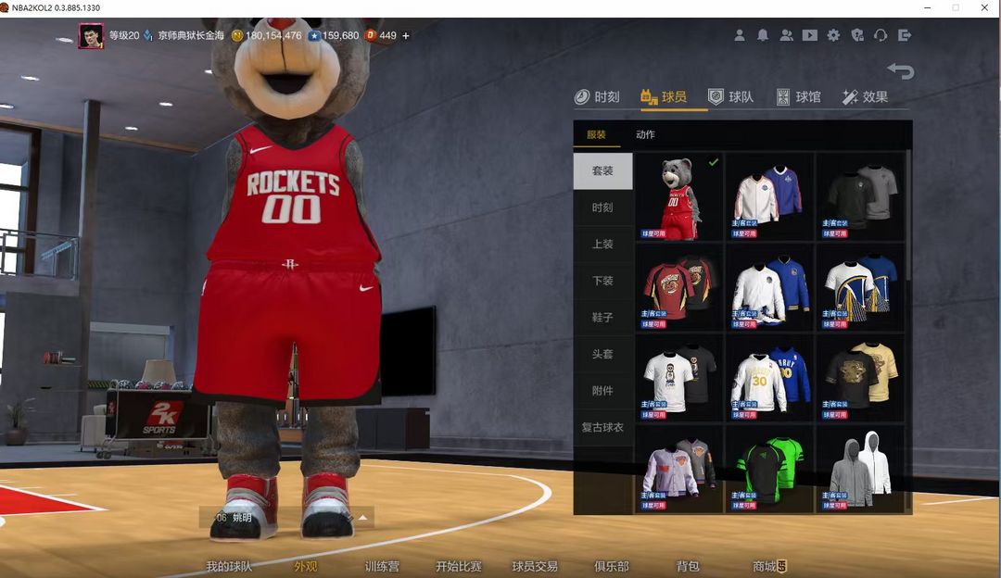Viewport: 1001px width, 578px height.
Task: Open the video replay icon
Action: 810,36
